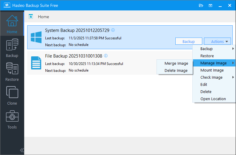
Task: Click 'No schedule' under File Backup
Action: click(x=79, y=70)
